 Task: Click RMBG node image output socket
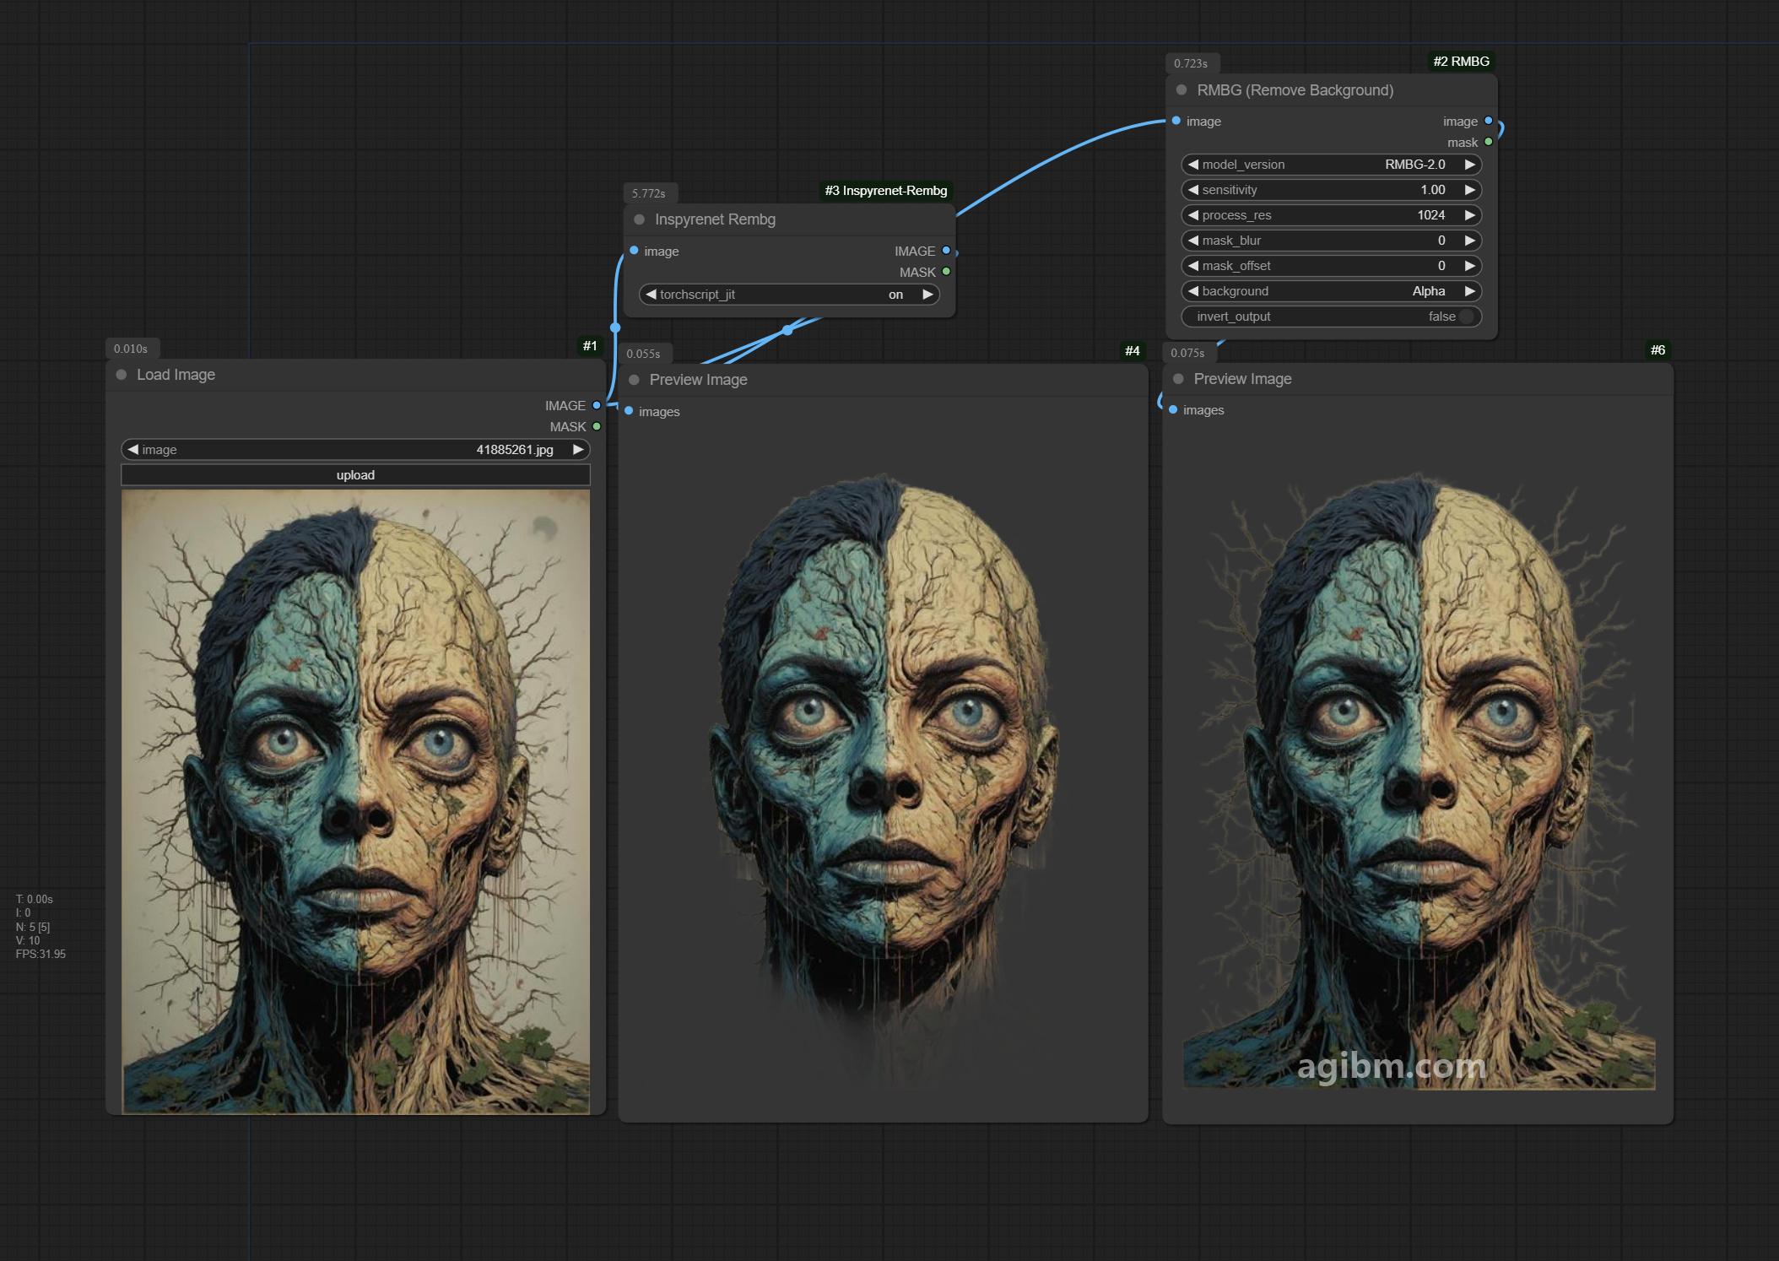(x=1489, y=121)
